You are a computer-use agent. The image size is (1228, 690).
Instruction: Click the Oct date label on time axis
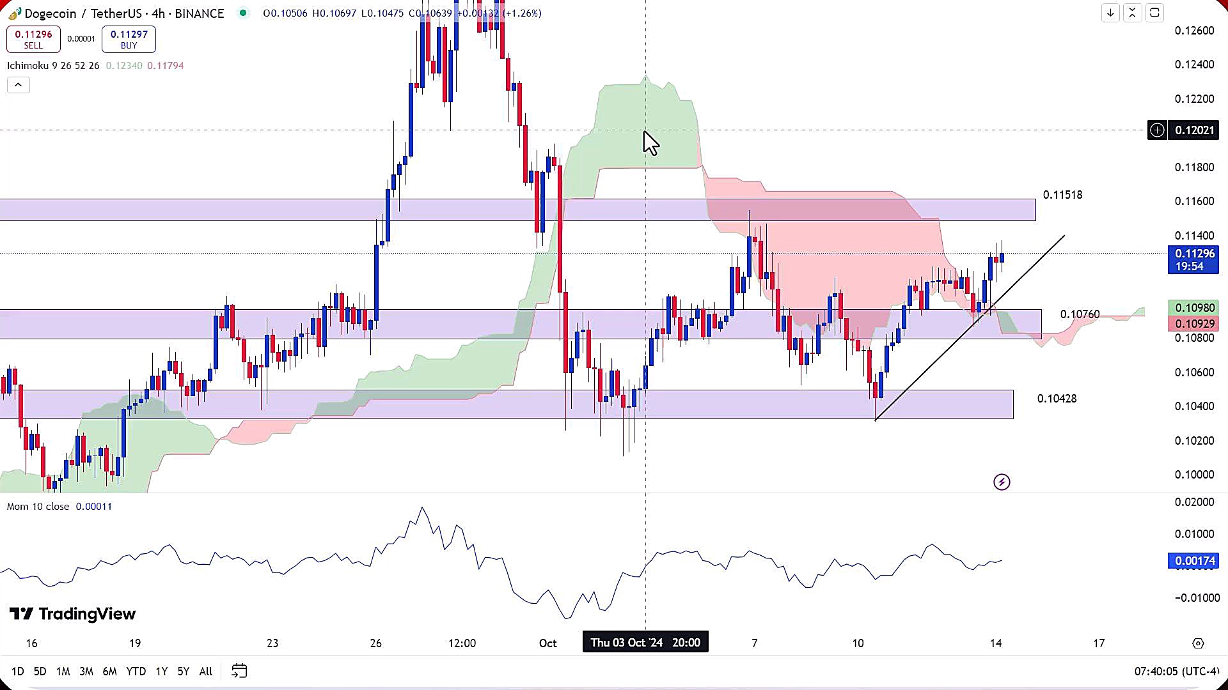[x=547, y=643]
